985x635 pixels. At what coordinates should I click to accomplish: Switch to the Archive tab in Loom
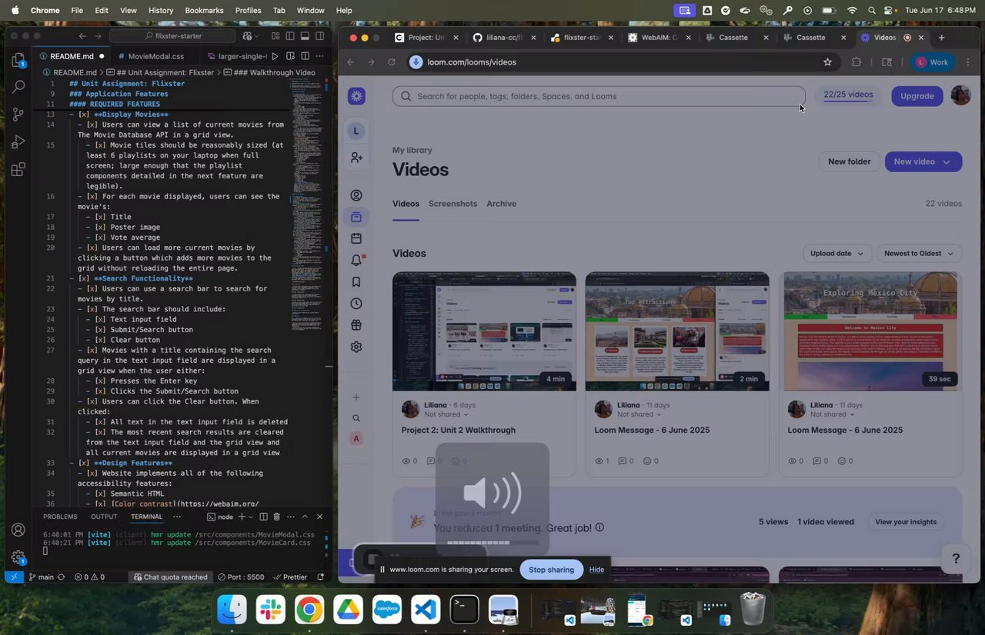click(x=501, y=204)
